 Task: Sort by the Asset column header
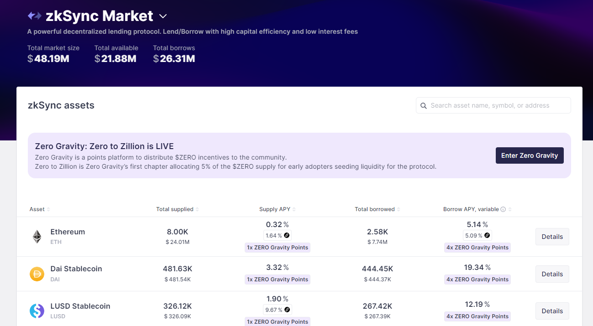pyautogui.click(x=40, y=209)
